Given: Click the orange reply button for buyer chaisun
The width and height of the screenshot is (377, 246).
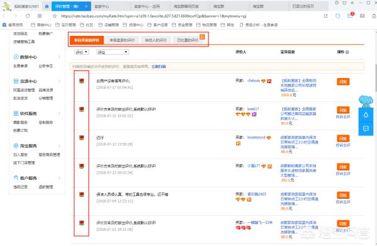Looking at the screenshot, I should click(x=343, y=82).
